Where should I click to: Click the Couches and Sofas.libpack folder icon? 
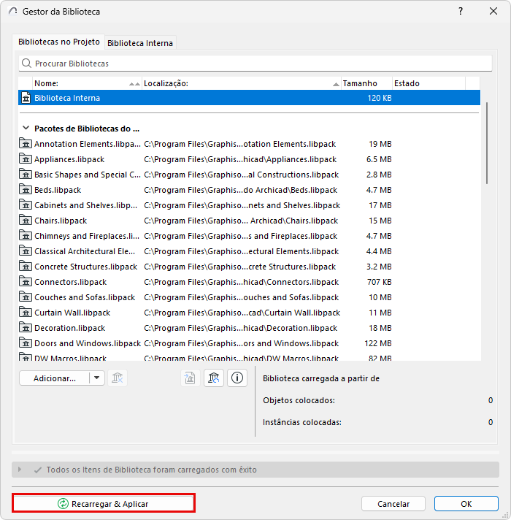pyautogui.click(x=26, y=297)
